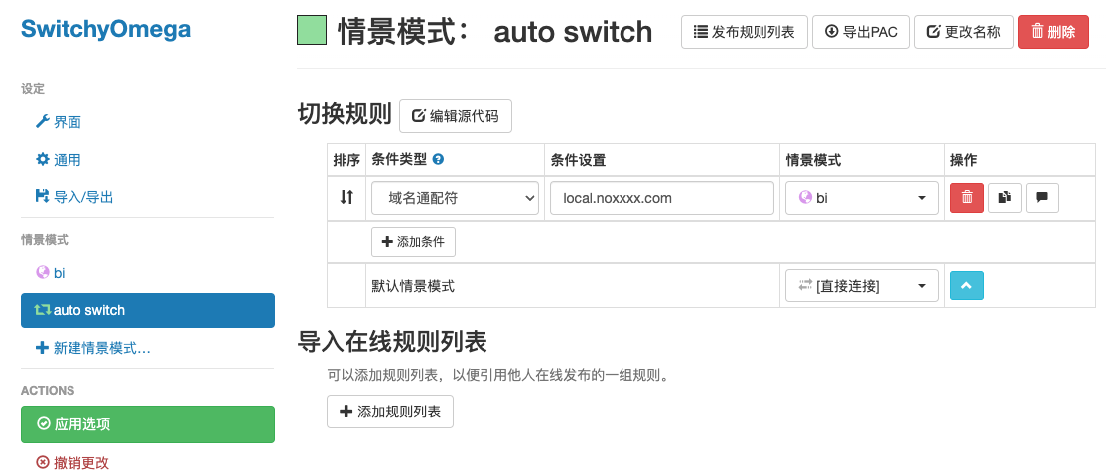Screen dimensions: 1106x474
Task: Open the 导入/导出 page
Action: (x=74, y=197)
